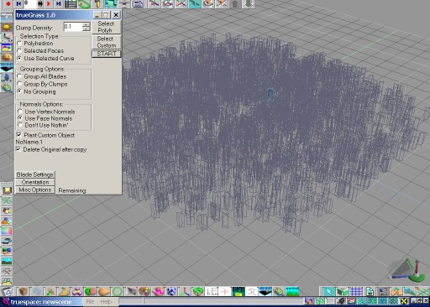Click the coin-shaped object icon in left toolbar
The image size is (430, 307).
[7, 57]
